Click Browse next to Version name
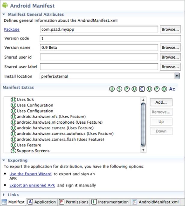Image resolution: width=185 pixels, height=206 pixels. coord(170,48)
